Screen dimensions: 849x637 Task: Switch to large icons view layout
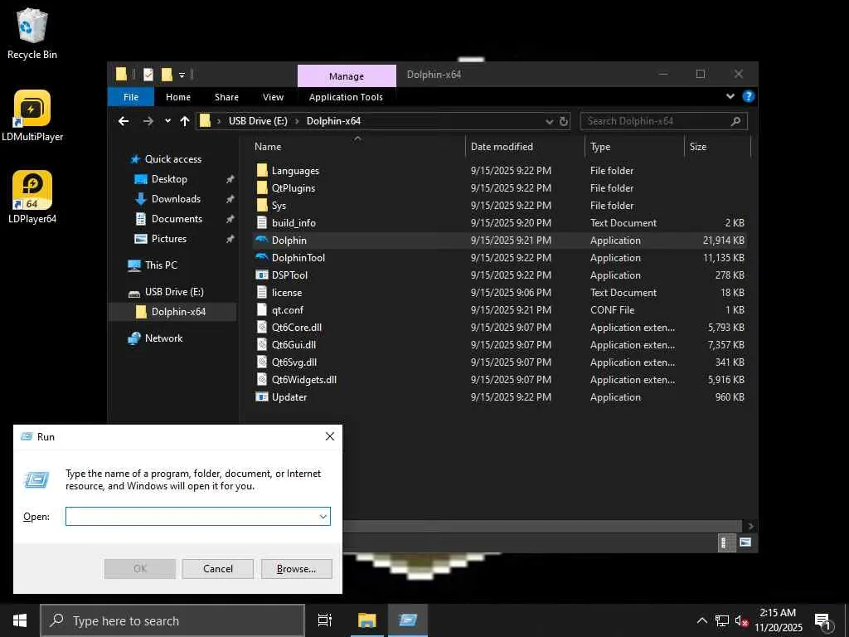click(x=745, y=542)
